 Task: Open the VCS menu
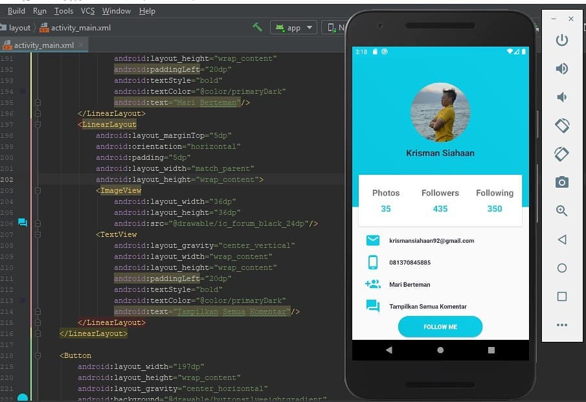coord(87,11)
